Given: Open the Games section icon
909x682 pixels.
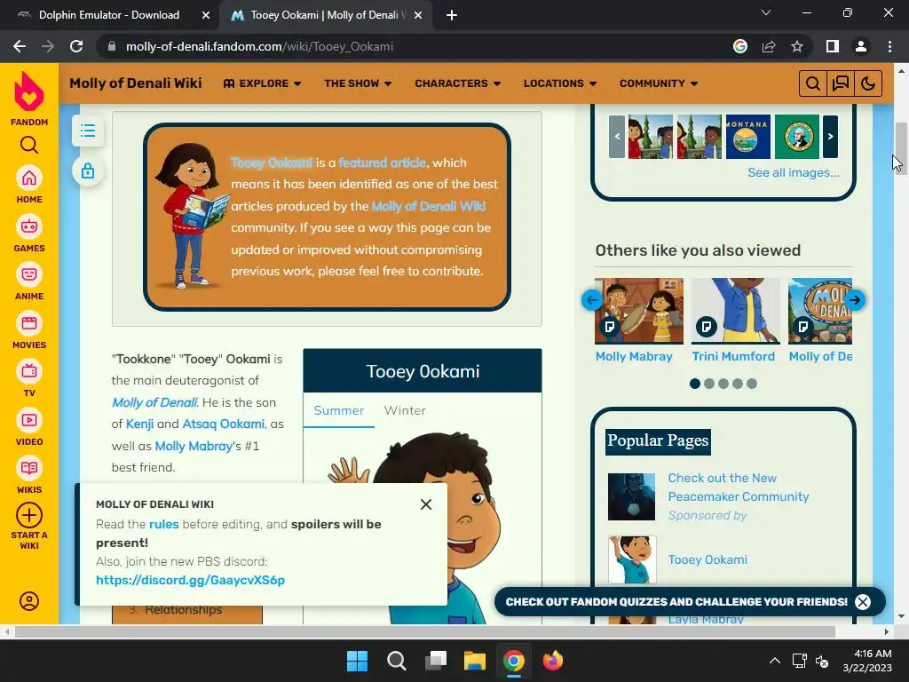Looking at the screenshot, I should (29, 226).
